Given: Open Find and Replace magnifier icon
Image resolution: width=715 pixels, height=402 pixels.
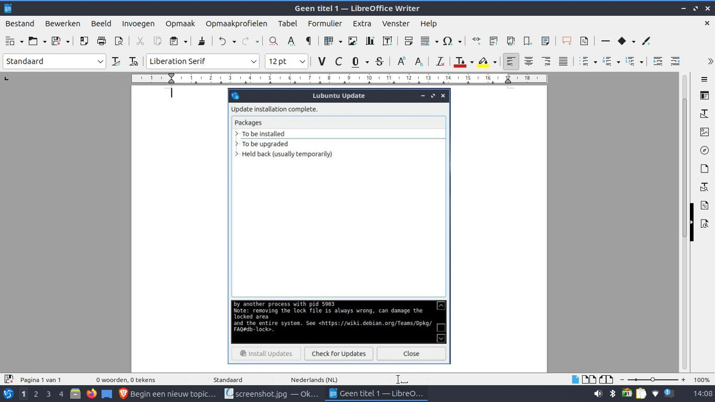Looking at the screenshot, I should pos(273,41).
